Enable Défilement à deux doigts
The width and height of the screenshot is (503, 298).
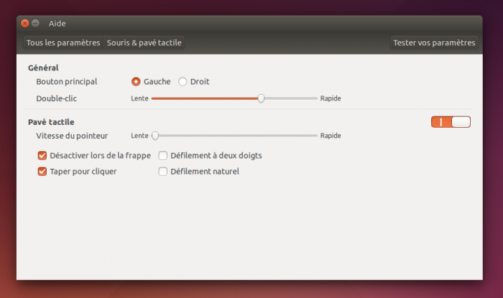162,155
